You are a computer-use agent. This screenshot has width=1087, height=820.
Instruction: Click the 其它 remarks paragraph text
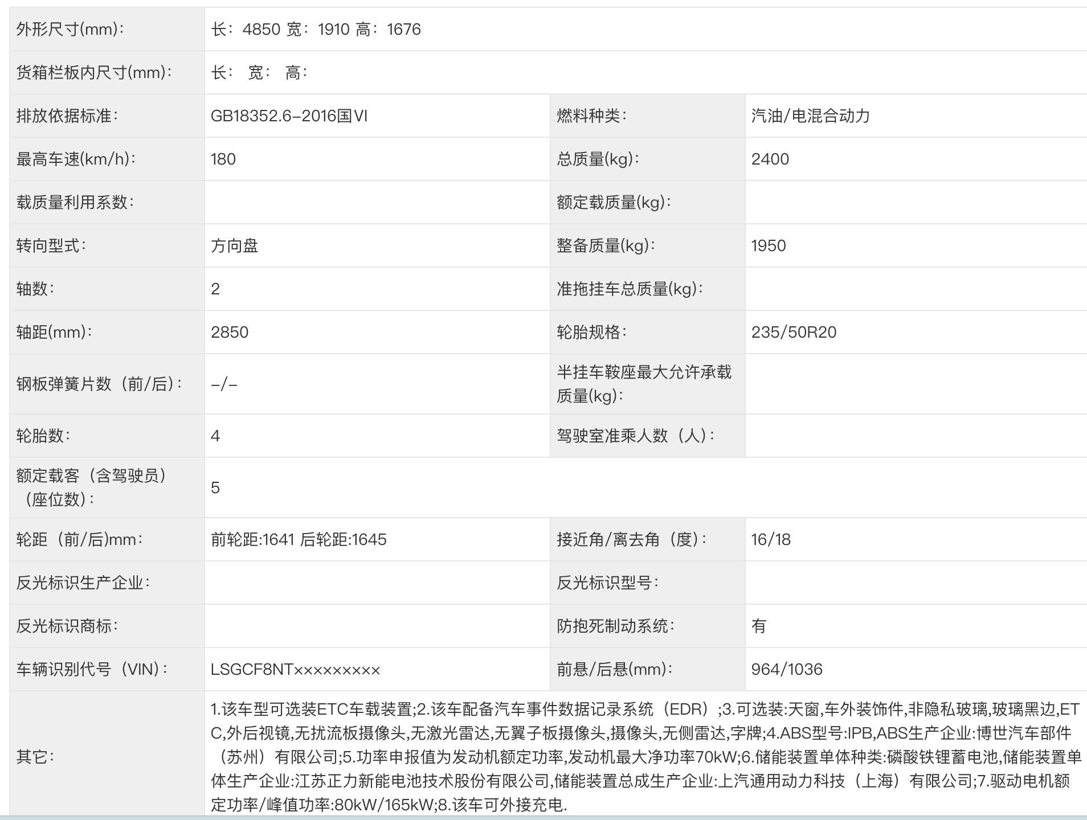coord(645,757)
